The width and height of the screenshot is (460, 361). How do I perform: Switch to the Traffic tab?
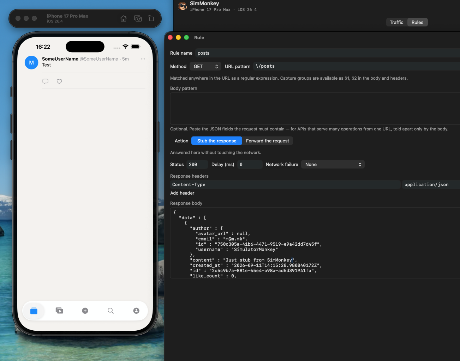[396, 22]
